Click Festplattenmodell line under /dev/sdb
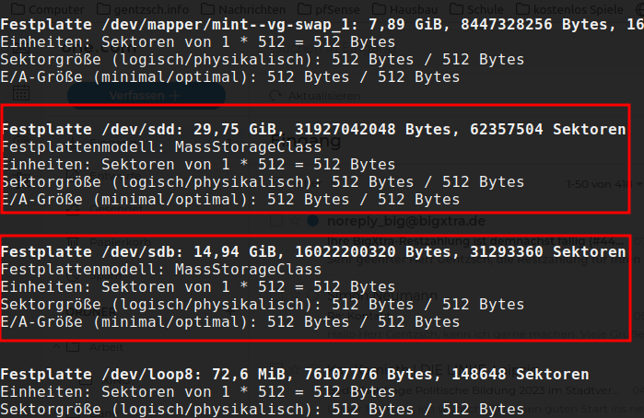Screen dimensions: 644x418 [162, 269]
